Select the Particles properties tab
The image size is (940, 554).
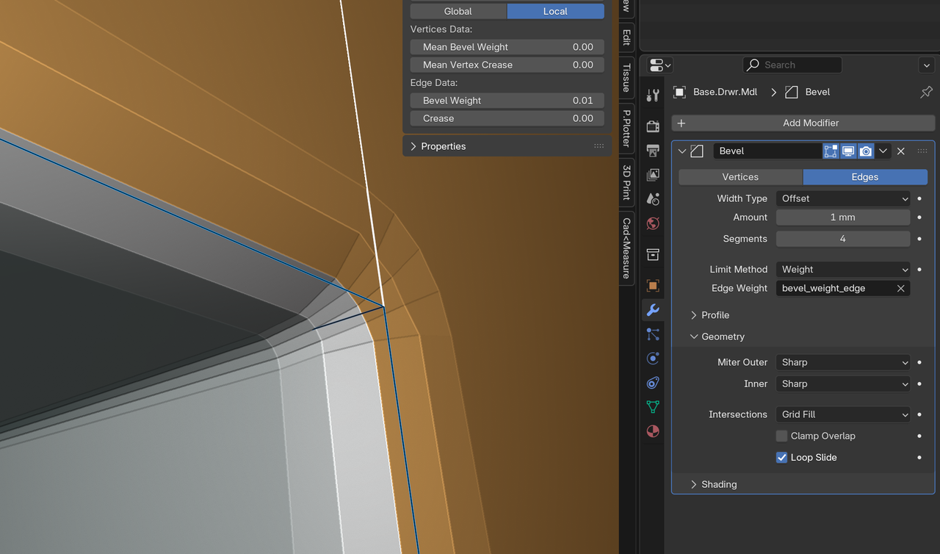click(x=652, y=334)
